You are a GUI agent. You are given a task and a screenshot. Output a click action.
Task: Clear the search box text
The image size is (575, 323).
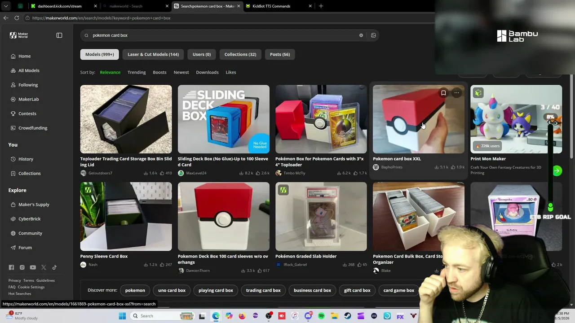point(361,35)
